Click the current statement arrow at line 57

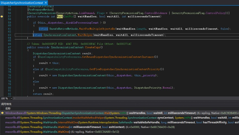(x=2, y=17)
